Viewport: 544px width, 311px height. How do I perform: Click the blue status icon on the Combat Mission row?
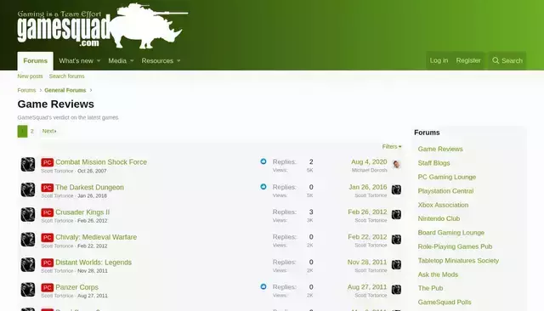click(x=263, y=161)
